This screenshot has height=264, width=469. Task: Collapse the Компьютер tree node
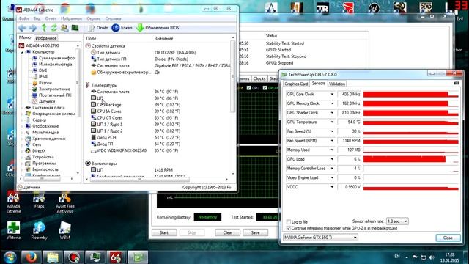tap(22, 52)
